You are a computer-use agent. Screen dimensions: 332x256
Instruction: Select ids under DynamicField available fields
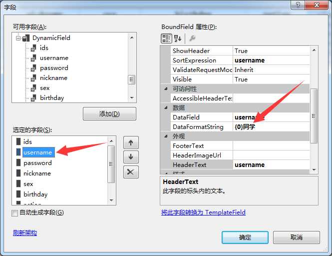[x=44, y=48]
